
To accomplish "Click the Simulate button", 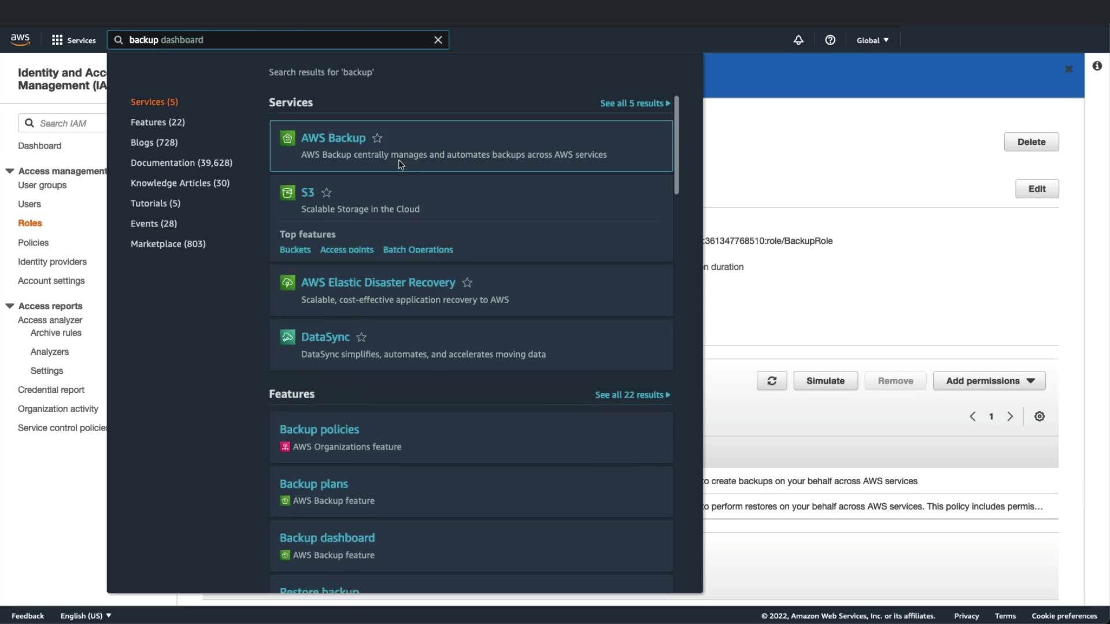I will click(825, 381).
